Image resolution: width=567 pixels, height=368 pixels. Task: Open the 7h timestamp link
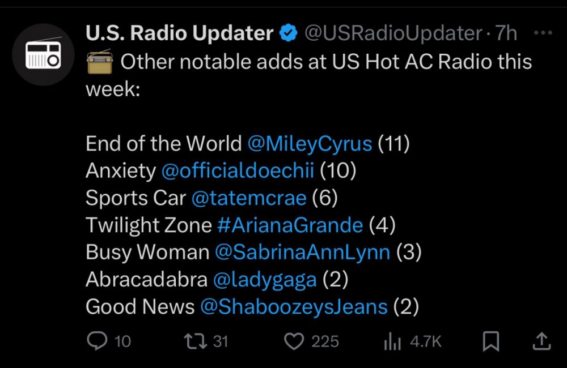[x=506, y=33]
